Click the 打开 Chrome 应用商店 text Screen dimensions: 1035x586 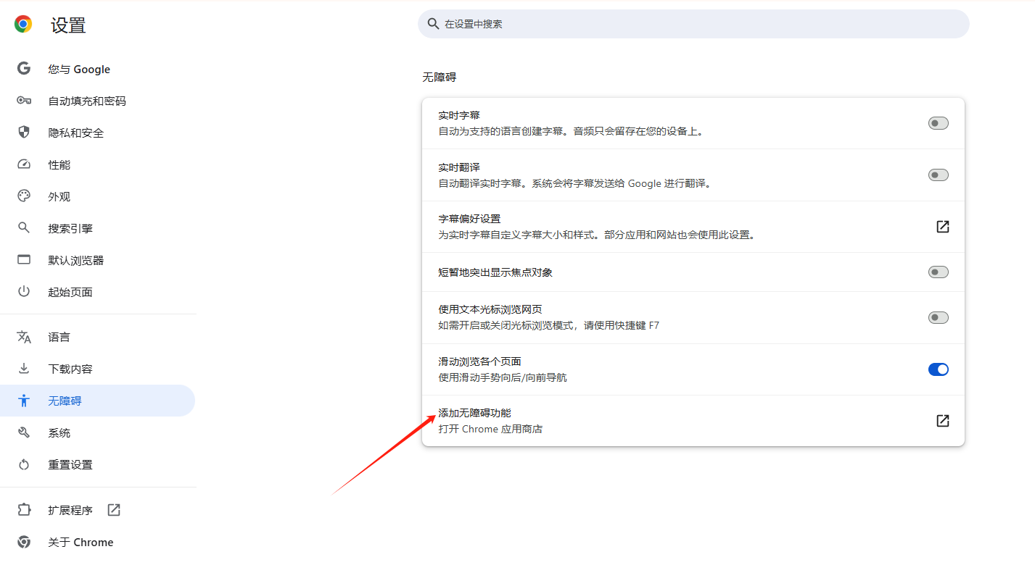coord(490,429)
